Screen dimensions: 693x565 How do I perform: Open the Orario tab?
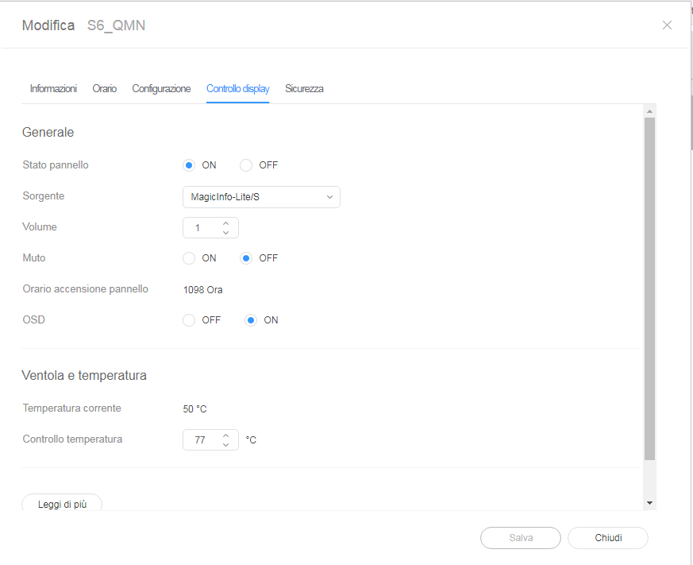(104, 89)
